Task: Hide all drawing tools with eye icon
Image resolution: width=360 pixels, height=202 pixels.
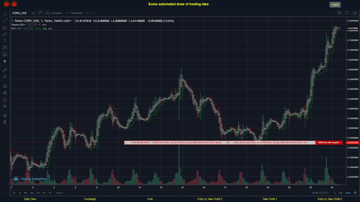Action: coord(5,106)
